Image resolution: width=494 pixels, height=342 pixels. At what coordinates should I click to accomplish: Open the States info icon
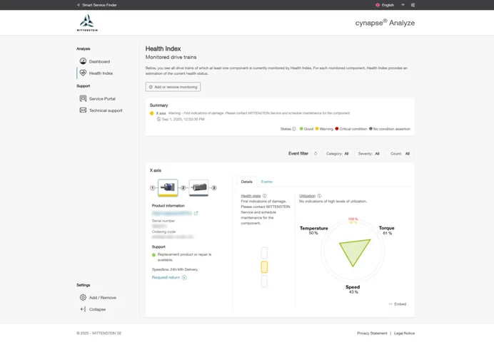(293, 129)
